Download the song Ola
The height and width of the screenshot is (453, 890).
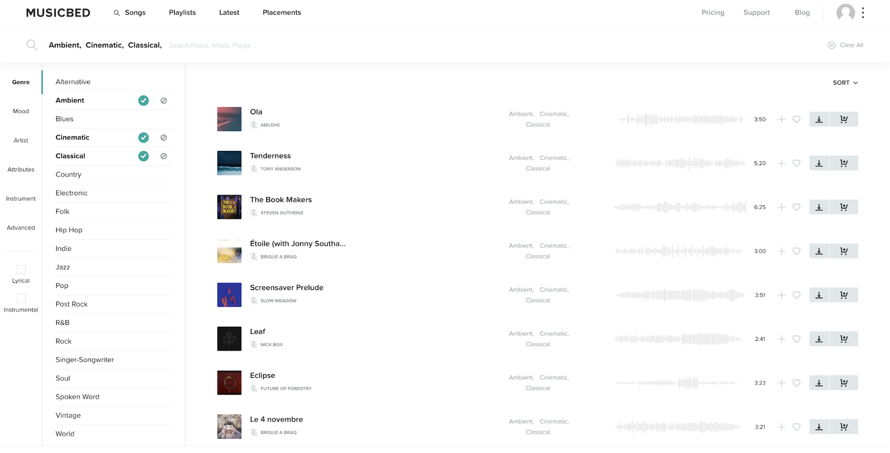coord(819,119)
